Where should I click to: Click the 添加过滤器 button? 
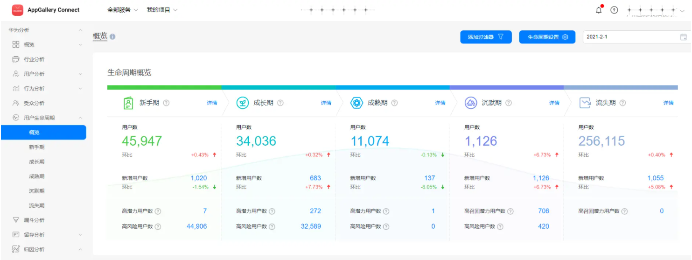pos(486,37)
